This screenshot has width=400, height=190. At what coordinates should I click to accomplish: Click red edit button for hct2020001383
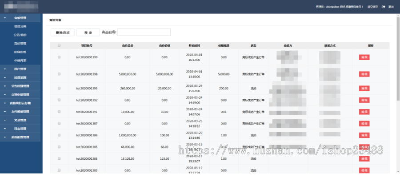pos(364,170)
